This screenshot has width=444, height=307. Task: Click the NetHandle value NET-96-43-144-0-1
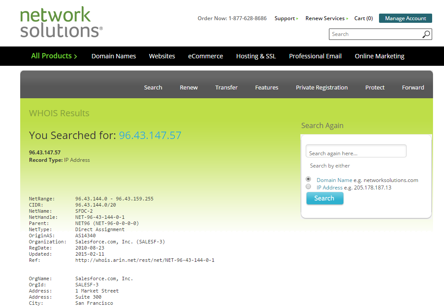(100, 217)
